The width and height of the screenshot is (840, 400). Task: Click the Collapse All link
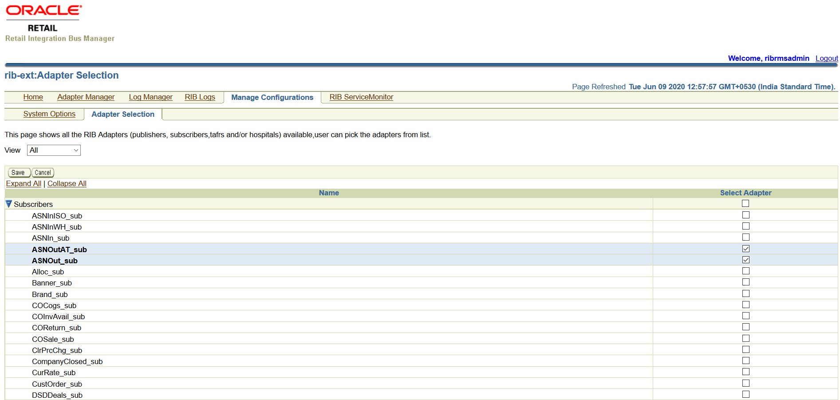67,183
